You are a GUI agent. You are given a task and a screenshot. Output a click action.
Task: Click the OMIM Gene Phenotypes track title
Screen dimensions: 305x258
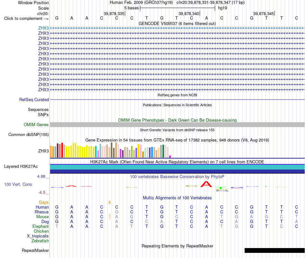[x=177, y=120]
